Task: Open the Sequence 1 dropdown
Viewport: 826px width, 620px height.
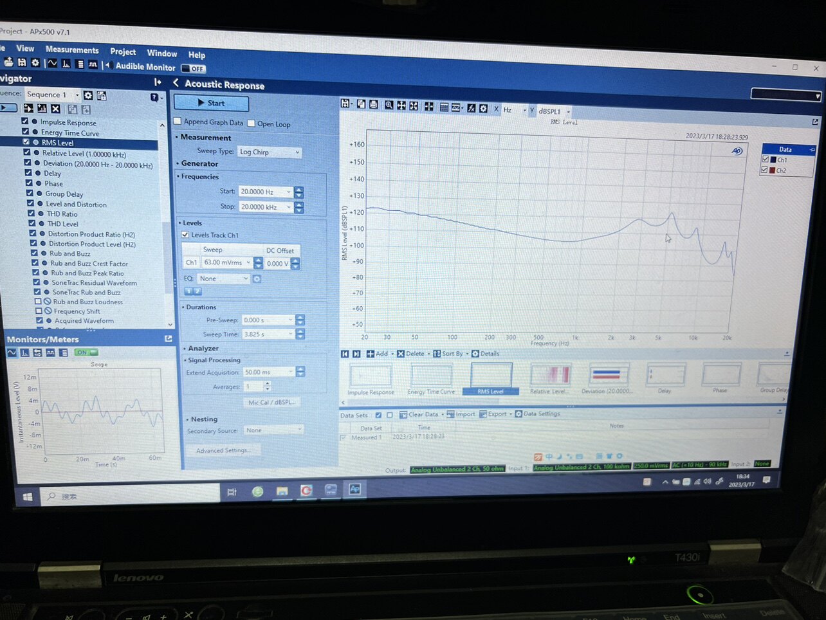Action: [x=52, y=95]
